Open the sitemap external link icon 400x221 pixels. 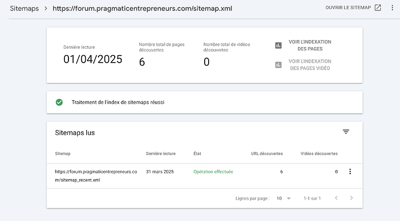(x=378, y=8)
